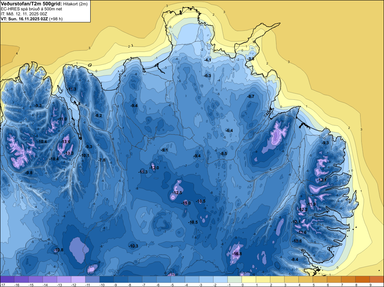Viewport: 384px width, 287px height.
Task: Click the -8.2 temperature label
Action: point(98,115)
